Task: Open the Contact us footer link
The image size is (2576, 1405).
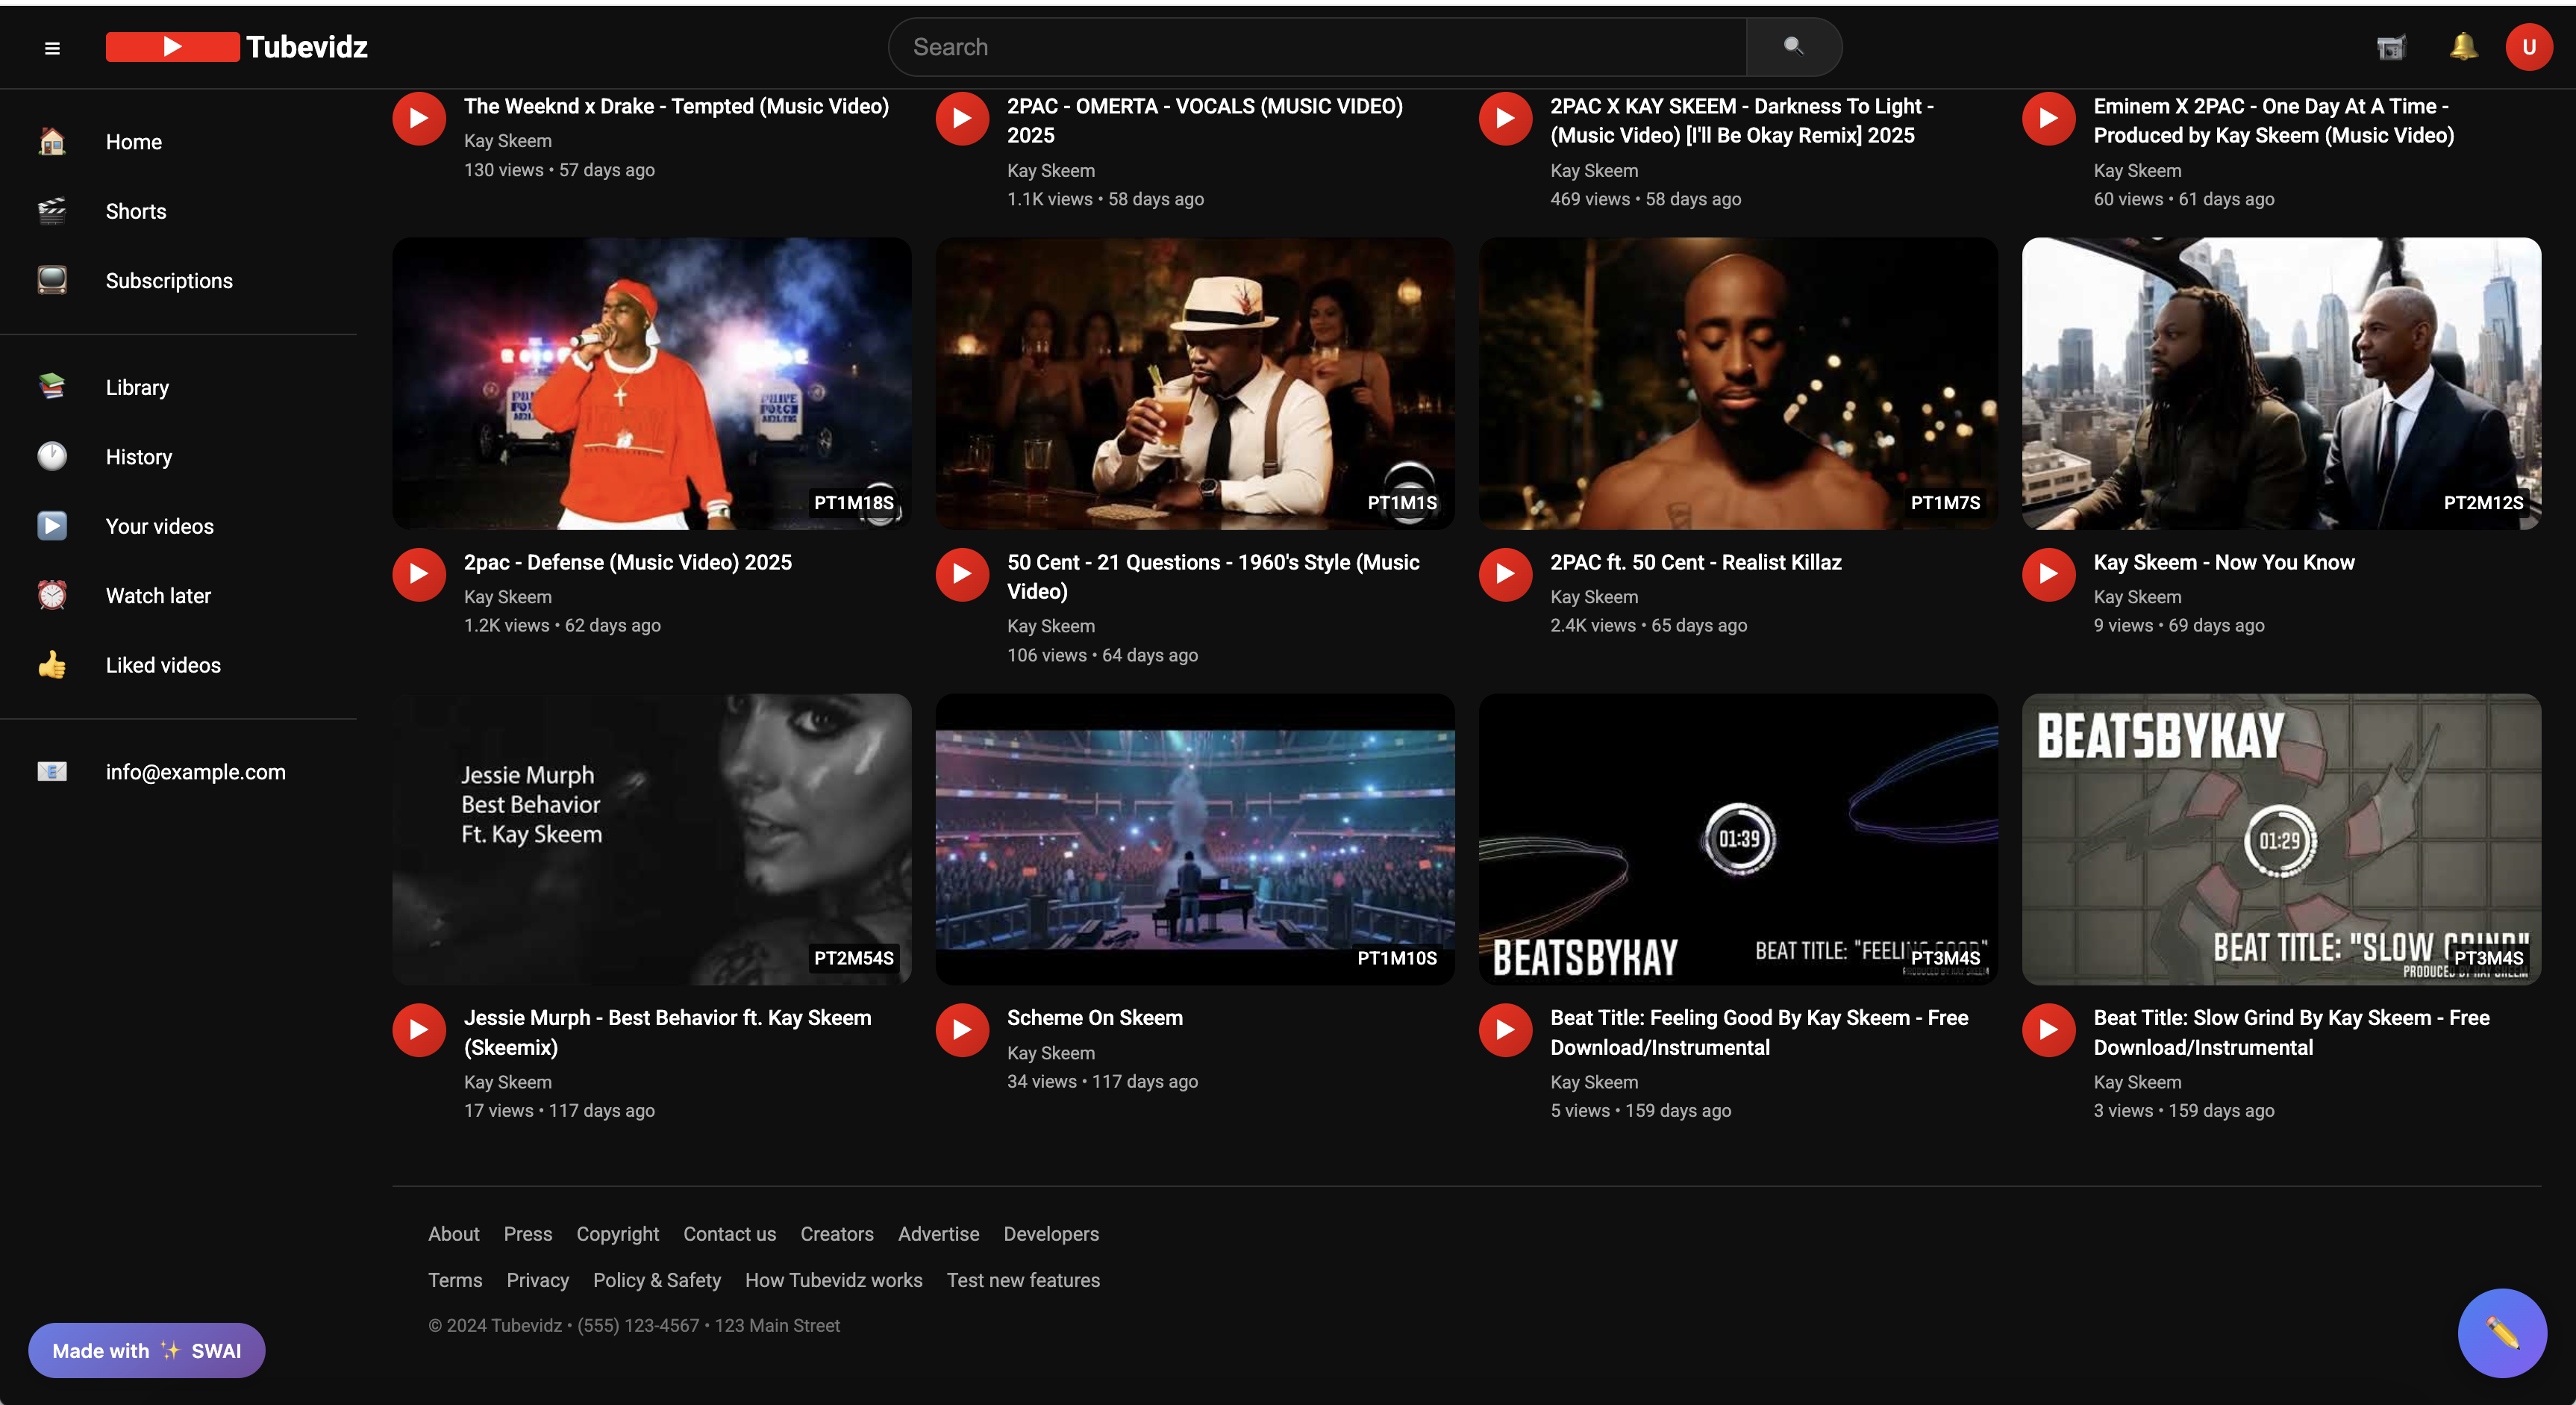Action: coord(729,1234)
